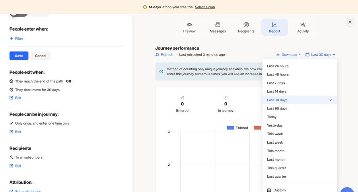
Task: Choose Last 48 hours range
Action: click(x=300, y=74)
